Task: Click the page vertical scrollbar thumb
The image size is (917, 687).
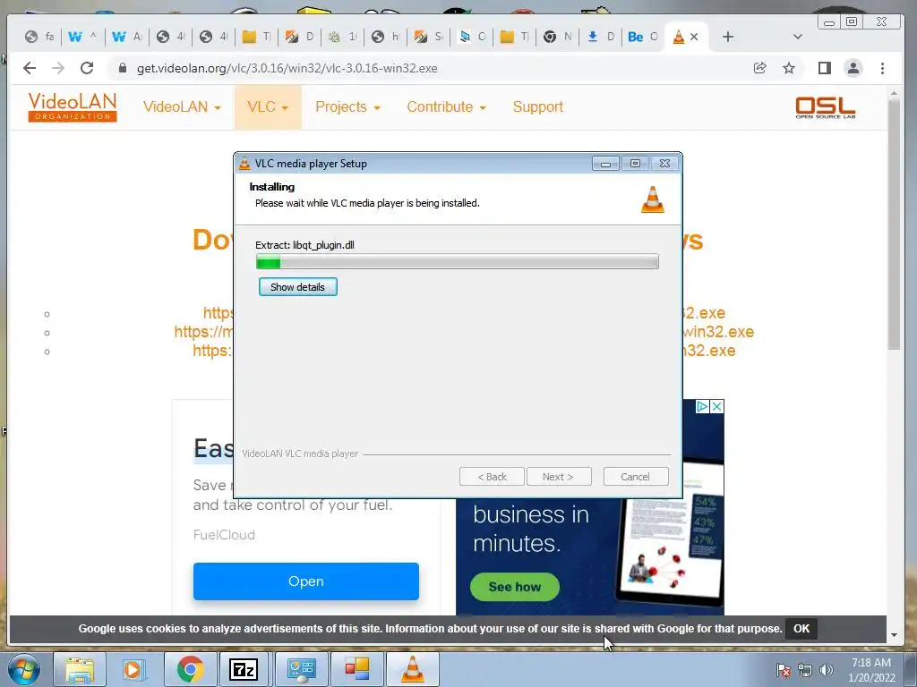Action: pyautogui.click(x=894, y=225)
